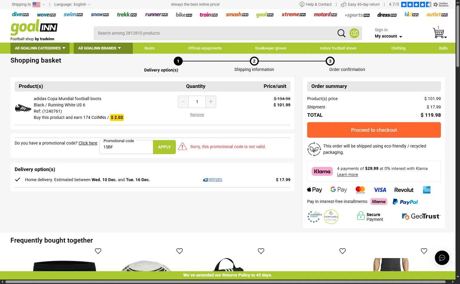The width and height of the screenshot is (460, 284).
Task: Click the quantity value field
Action: tap(197, 102)
